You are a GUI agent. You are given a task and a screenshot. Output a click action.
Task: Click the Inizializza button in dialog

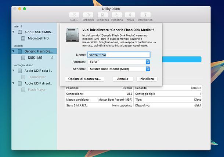147,79
